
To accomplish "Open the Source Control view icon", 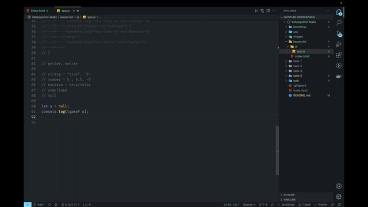I will 339,34.
